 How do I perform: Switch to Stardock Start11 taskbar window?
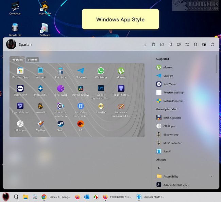150,197
